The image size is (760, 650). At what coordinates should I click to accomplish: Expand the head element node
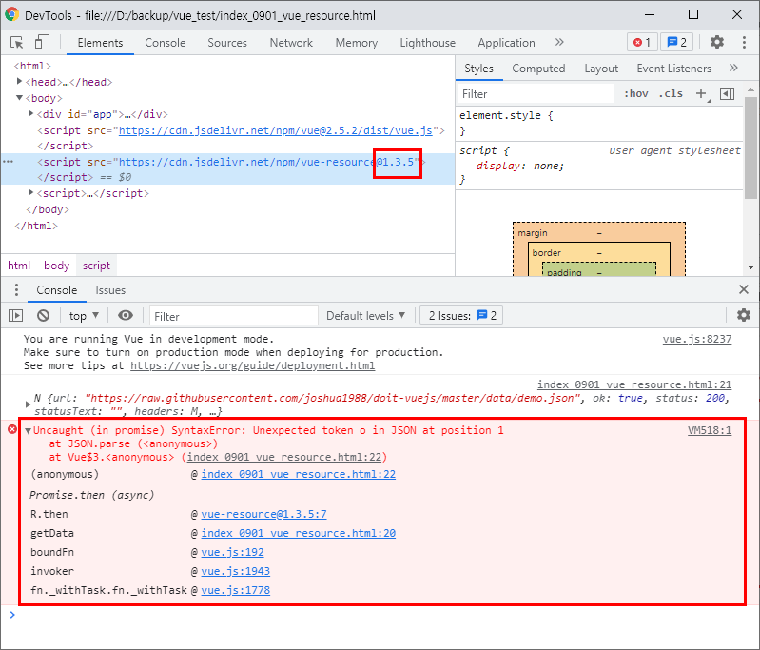[x=19, y=81]
